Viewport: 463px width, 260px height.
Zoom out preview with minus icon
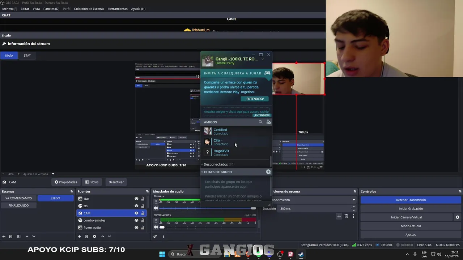(x=3, y=174)
